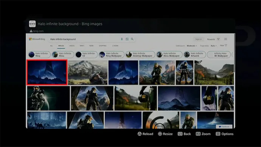Select the Reload triangle control

[145, 134]
